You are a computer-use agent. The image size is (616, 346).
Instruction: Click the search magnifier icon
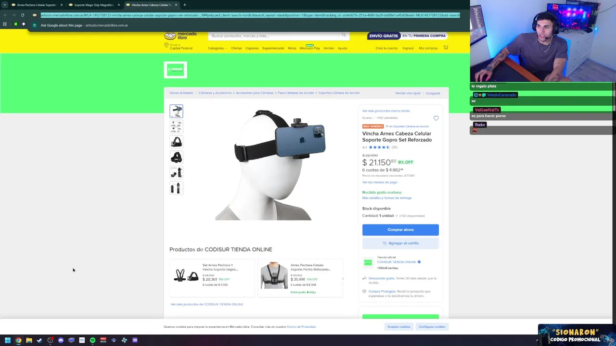[x=344, y=35]
